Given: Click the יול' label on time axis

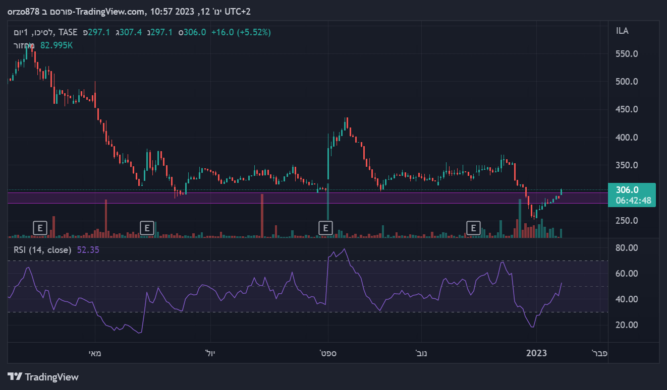Looking at the screenshot, I should click(211, 353).
